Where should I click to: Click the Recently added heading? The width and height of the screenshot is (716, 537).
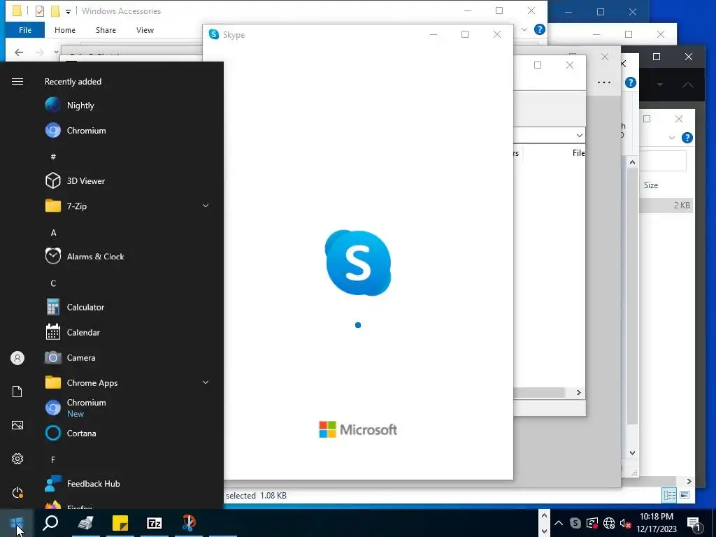pos(73,82)
